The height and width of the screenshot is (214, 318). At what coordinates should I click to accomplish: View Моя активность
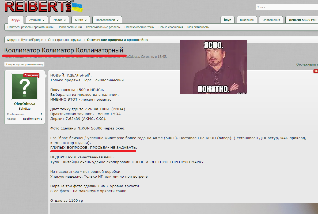(x=198, y=27)
